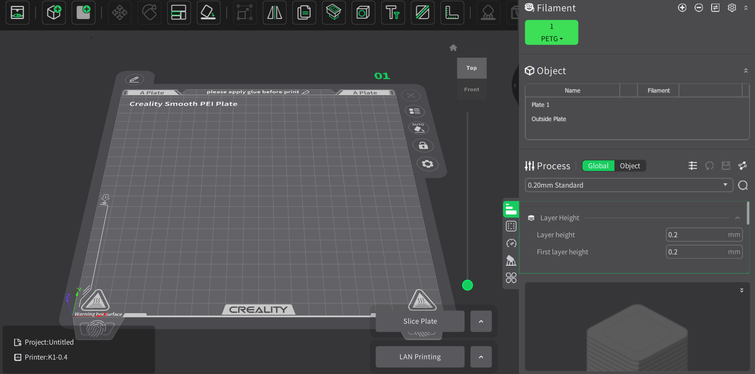Click the AUTO orient plate icon

(x=419, y=128)
